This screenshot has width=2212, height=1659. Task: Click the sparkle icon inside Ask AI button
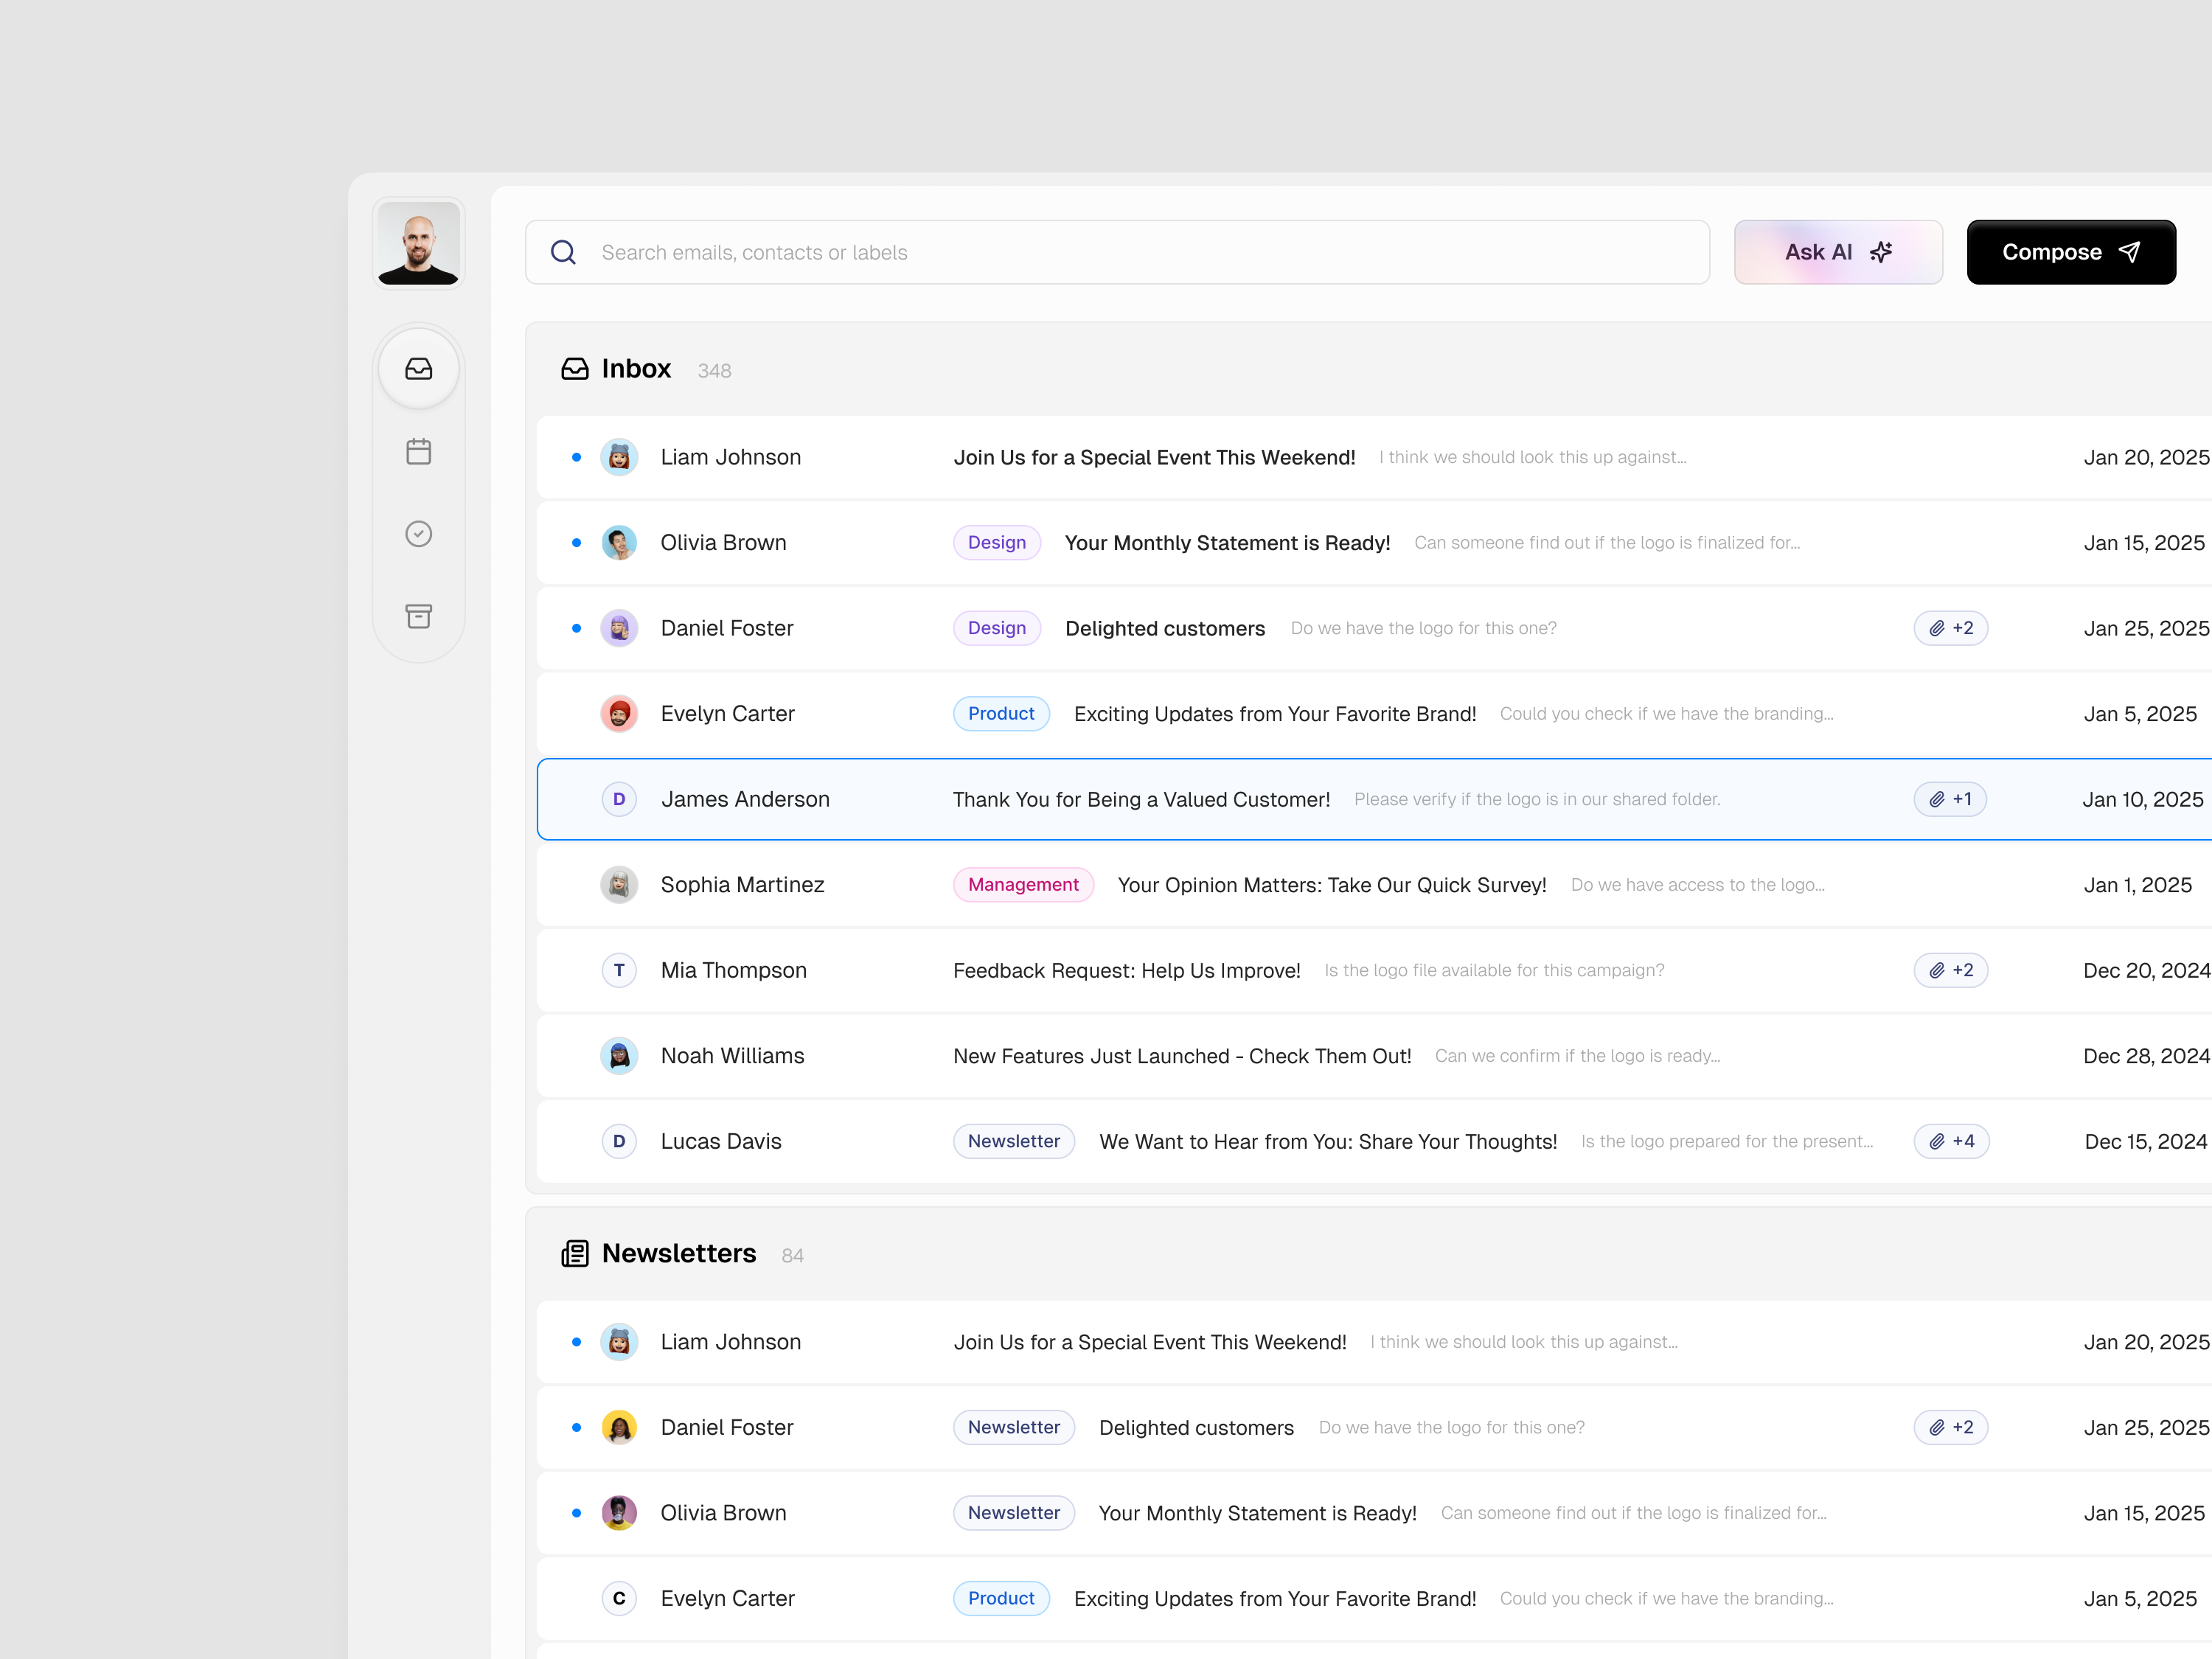tap(1881, 252)
